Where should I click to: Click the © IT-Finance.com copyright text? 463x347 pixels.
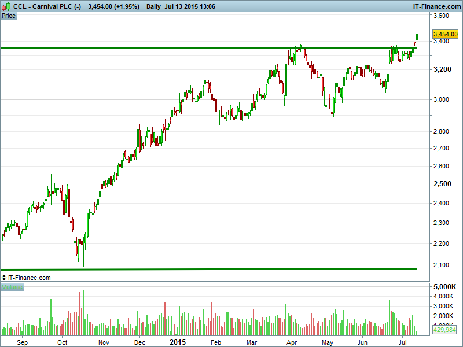(27, 278)
